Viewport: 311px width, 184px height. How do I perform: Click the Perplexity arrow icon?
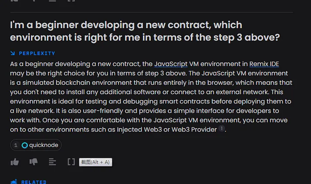tap(13, 53)
